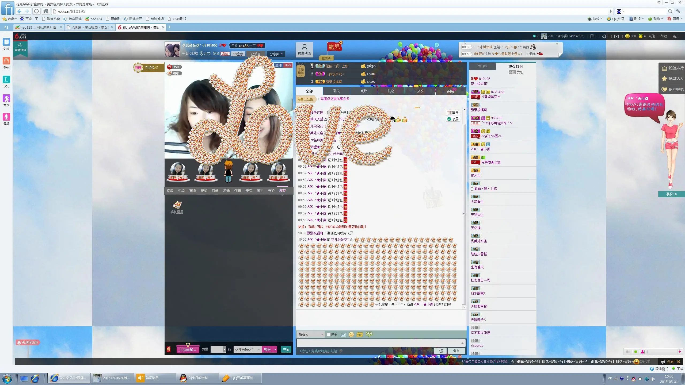Image resolution: width=685 pixels, height=385 pixels.
Task: Select the 手机星星 gift in inventory
Action: pyautogui.click(x=177, y=207)
